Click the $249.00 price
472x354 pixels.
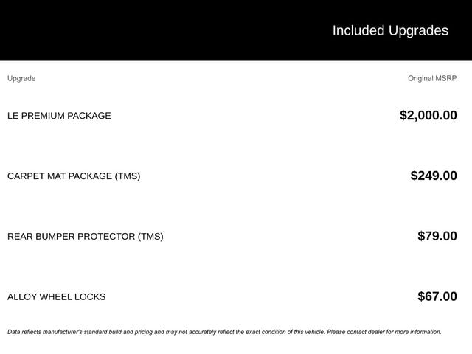(434, 176)
